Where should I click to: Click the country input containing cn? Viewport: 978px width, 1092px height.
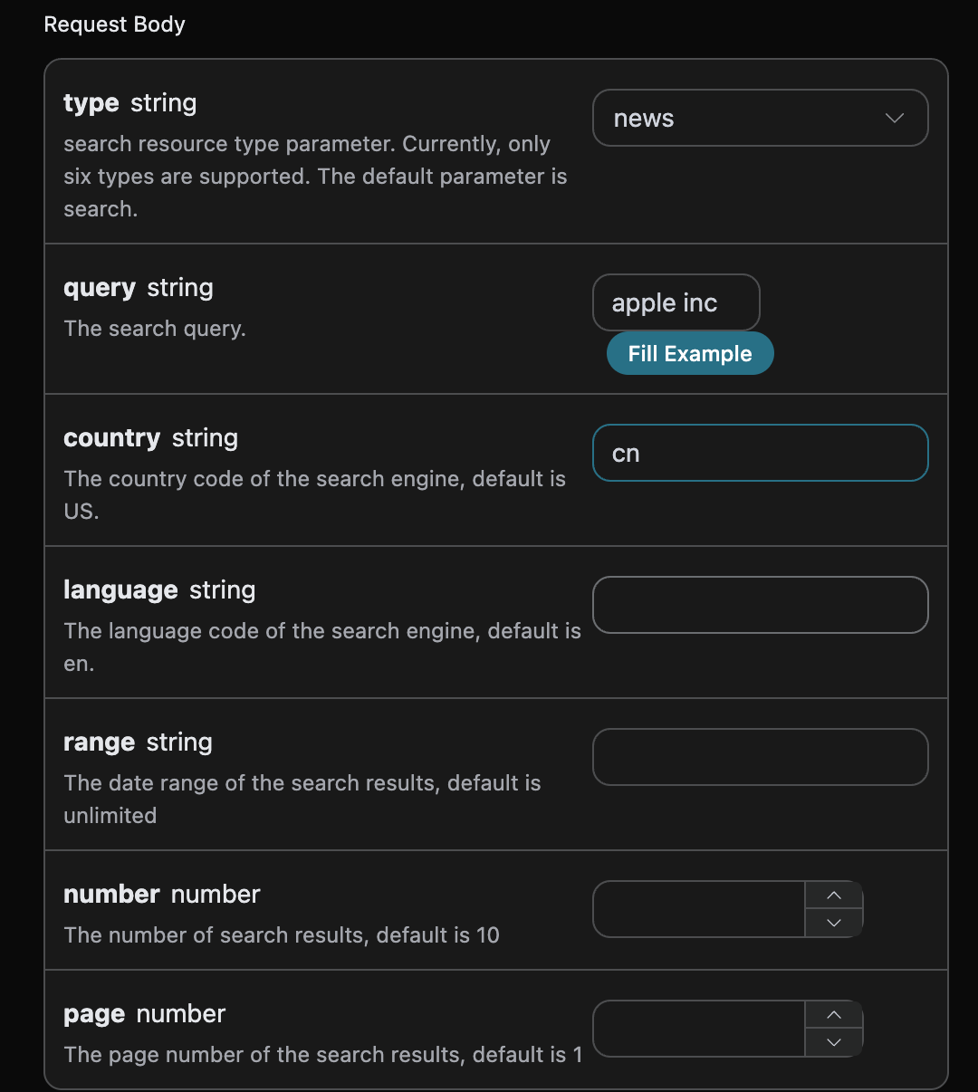tap(760, 454)
